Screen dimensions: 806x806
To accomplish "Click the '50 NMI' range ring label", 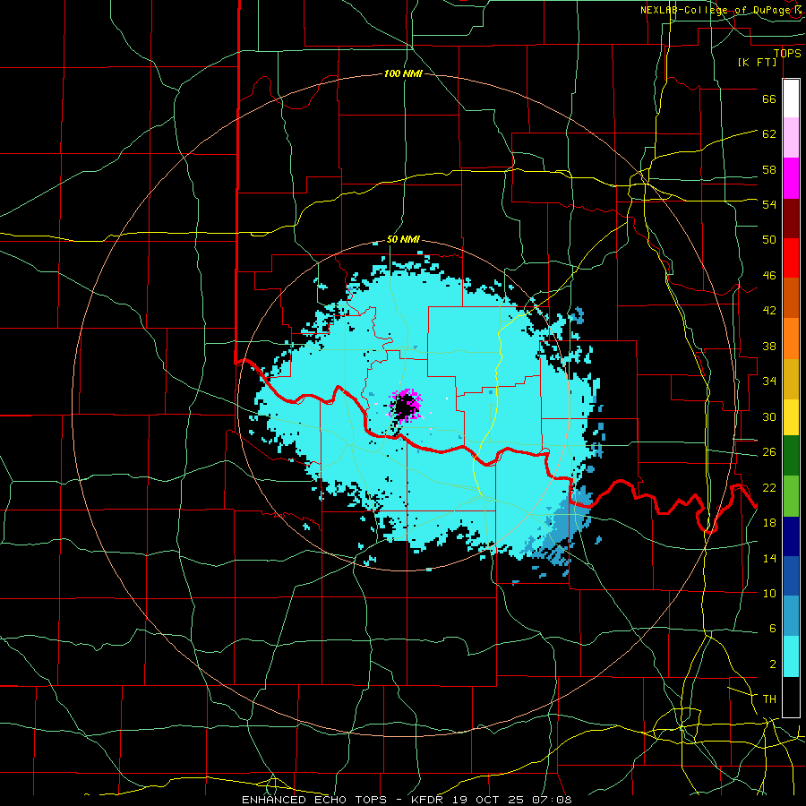I will [403, 239].
